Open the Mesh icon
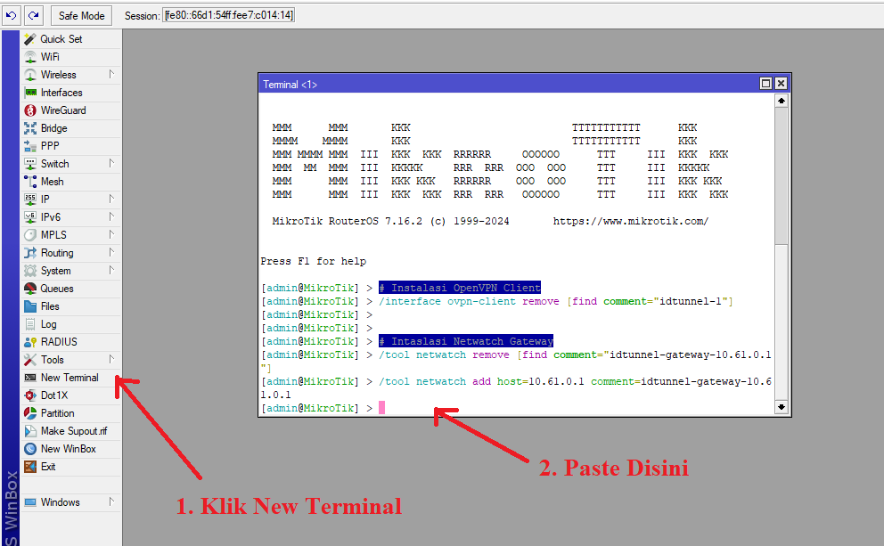The width and height of the screenshot is (884, 546). pyautogui.click(x=30, y=182)
